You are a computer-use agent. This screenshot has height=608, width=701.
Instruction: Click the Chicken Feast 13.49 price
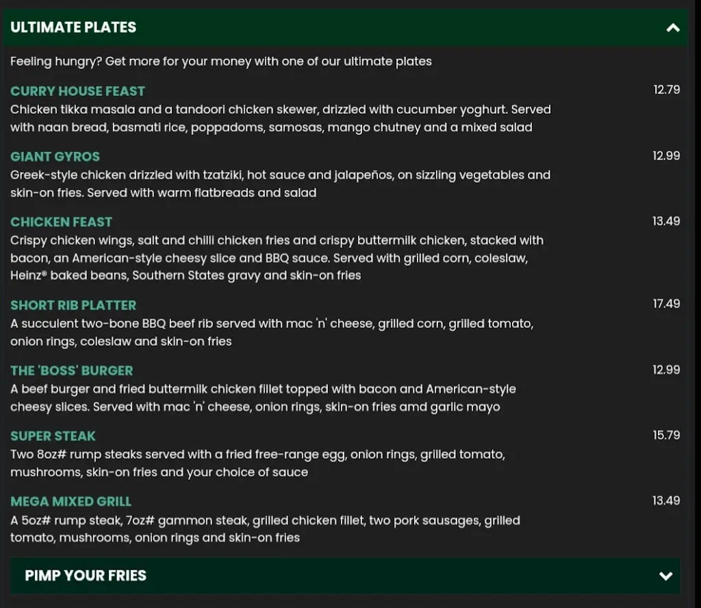666,221
